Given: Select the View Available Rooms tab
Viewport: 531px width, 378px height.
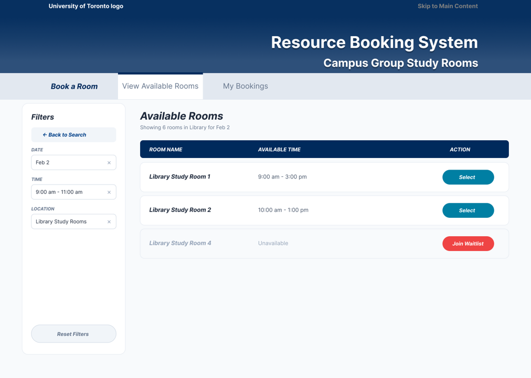Looking at the screenshot, I should pyautogui.click(x=160, y=86).
